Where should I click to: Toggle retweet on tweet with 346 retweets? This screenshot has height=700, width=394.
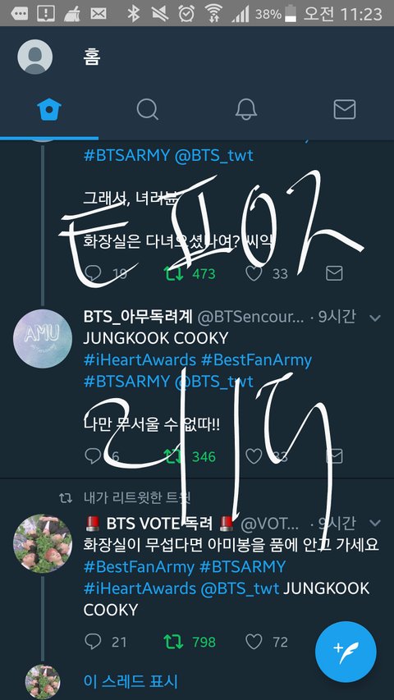coord(173,456)
